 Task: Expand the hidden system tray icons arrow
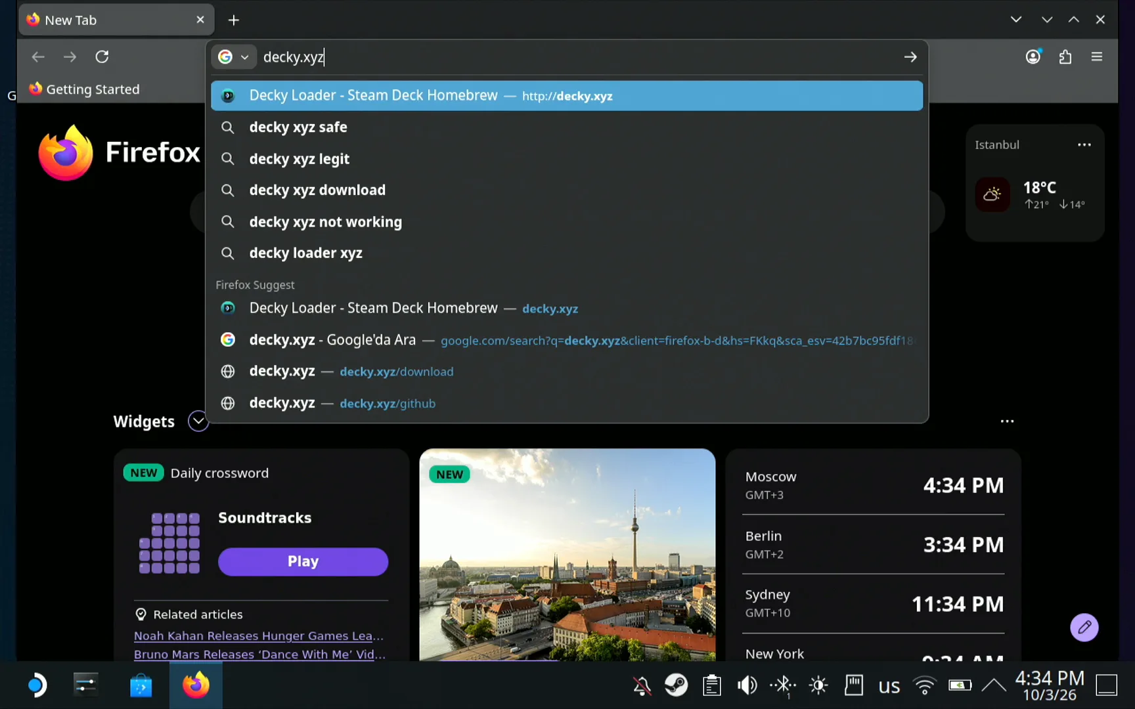coord(994,685)
